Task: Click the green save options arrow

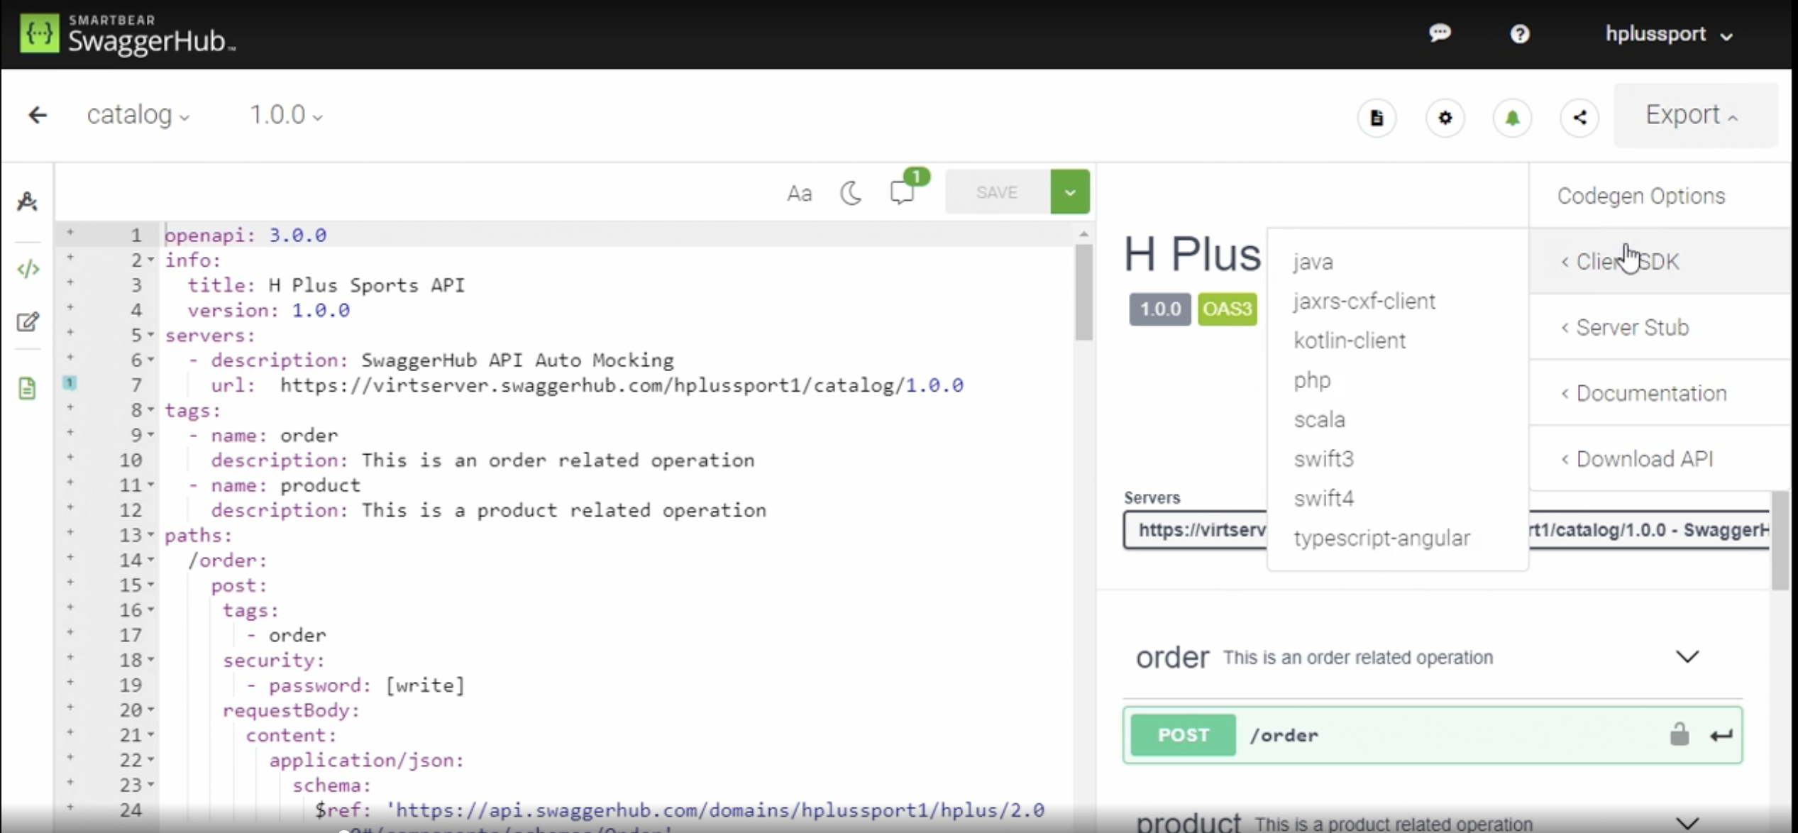Action: pyautogui.click(x=1070, y=192)
